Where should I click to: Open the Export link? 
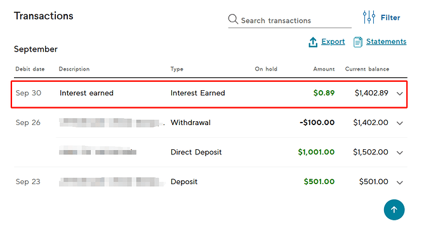coord(333,42)
